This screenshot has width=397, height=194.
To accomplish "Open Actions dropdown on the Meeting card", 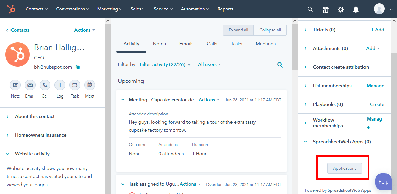I will (x=209, y=100).
